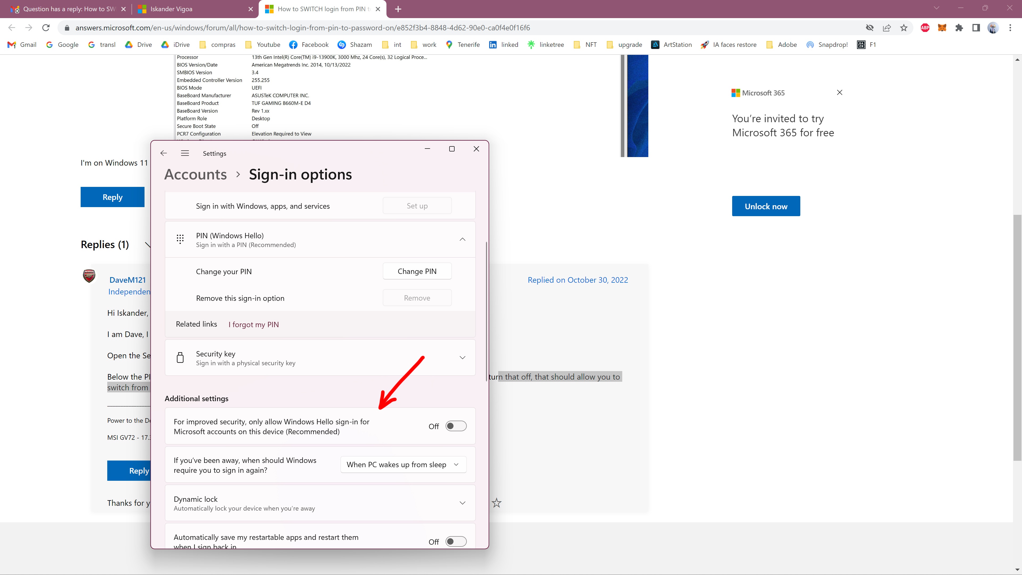Click the Reply button below the question
The image size is (1022, 575).
[112, 197]
